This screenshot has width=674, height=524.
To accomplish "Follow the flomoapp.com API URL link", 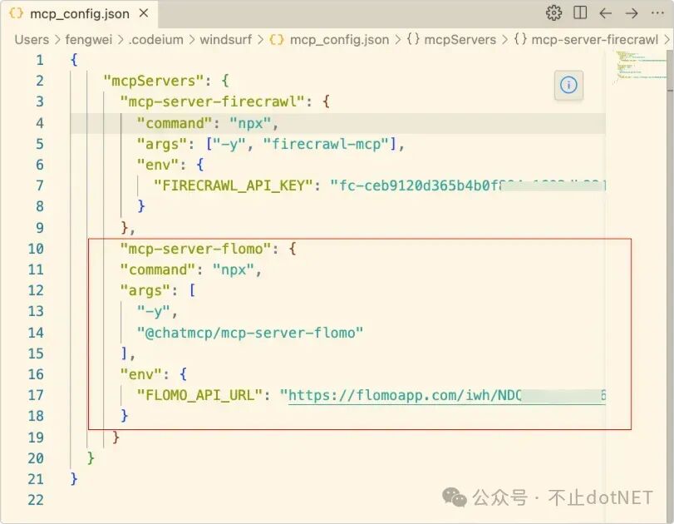I will 447,395.
